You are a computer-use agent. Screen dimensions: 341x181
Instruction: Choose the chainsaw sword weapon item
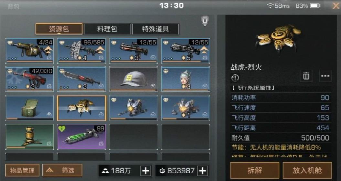tap(81, 79)
